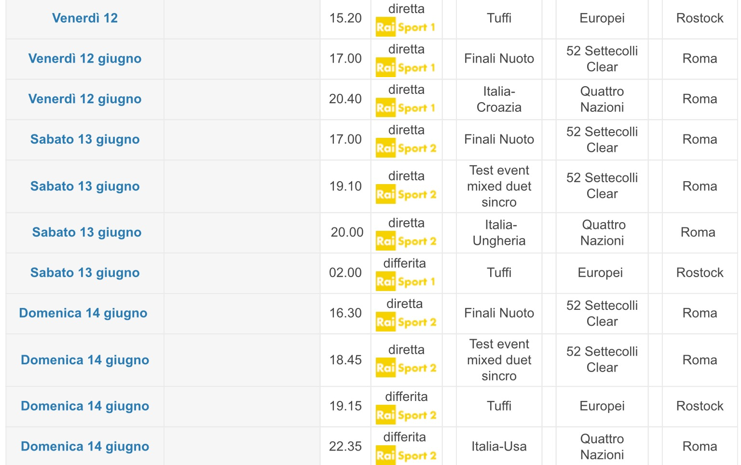This screenshot has width=741, height=465.
Task: Click Rai Sport 1 logo at Venerdì 17.00
Action: (x=406, y=68)
